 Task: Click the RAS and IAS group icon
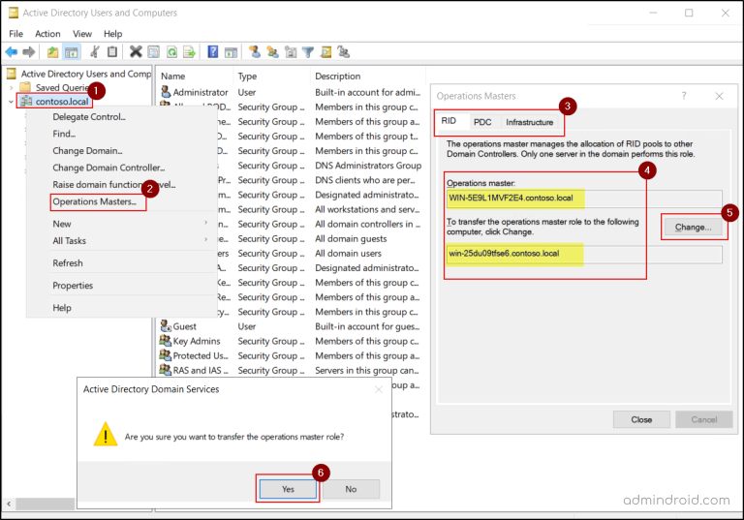click(165, 370)
